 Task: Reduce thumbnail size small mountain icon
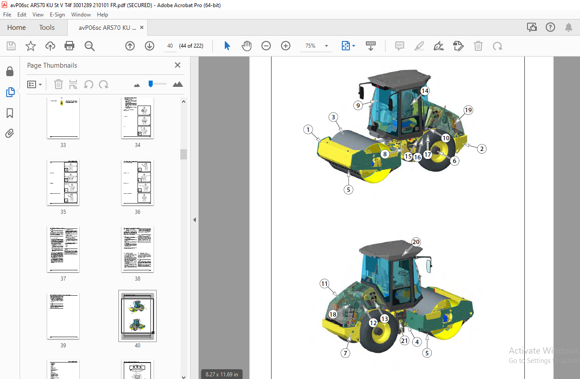(137, 85)
